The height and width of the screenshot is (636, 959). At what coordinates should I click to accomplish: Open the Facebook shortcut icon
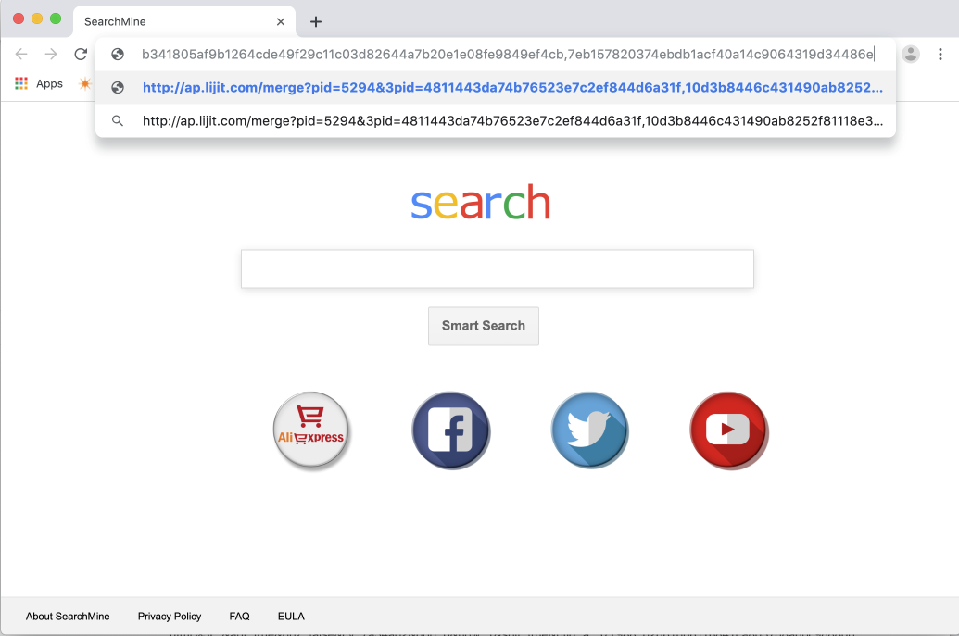point(450,430)
